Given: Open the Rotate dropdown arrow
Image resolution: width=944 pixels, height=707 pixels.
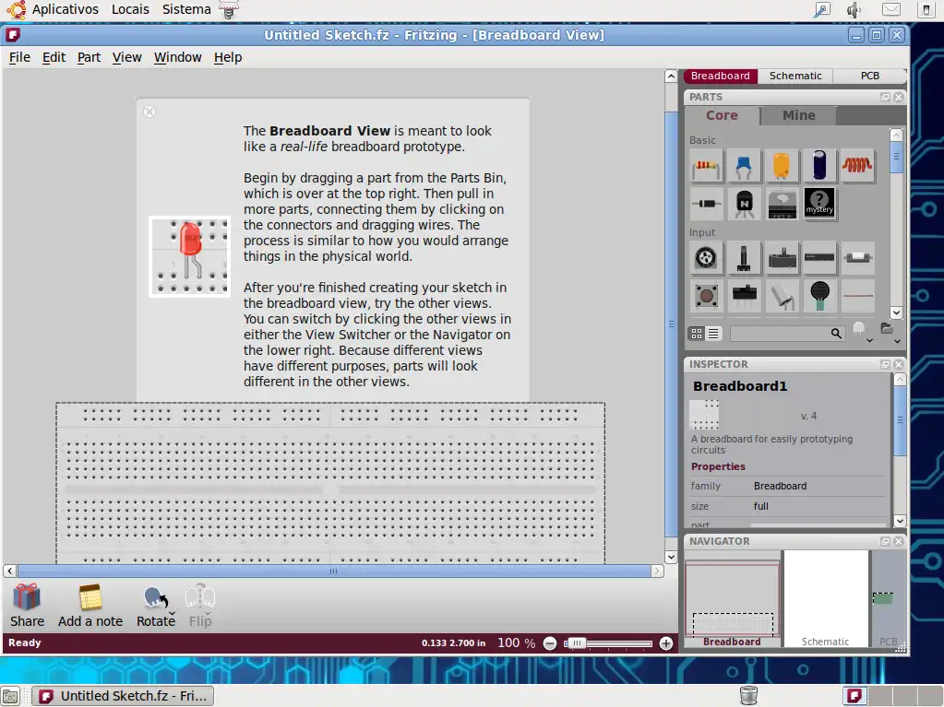Looking at the screenshot, I should click(172, 614).
